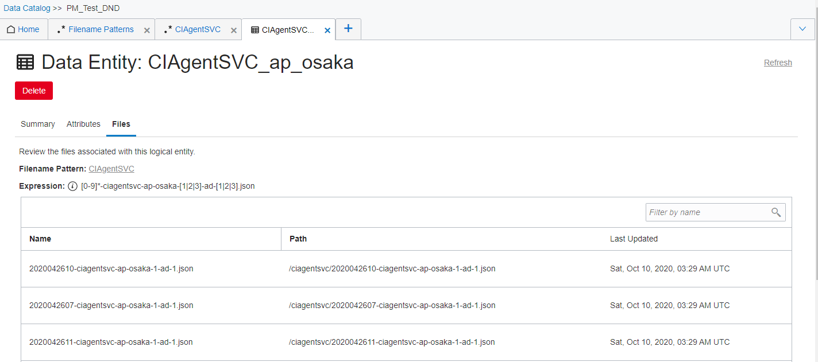Click the Refresh link
This screenshot has width=818, height=362.
(778, 63)
